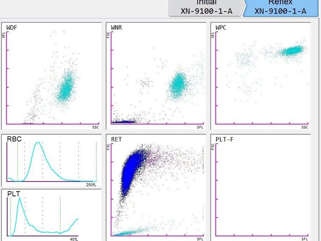
Task: Click the blue RBC cluster in RET plot
Action: tap(132, 171)
